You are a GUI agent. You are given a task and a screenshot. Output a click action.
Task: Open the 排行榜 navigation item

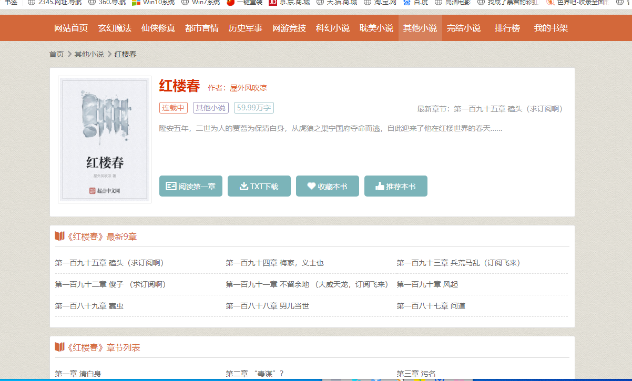click(507, 28)
